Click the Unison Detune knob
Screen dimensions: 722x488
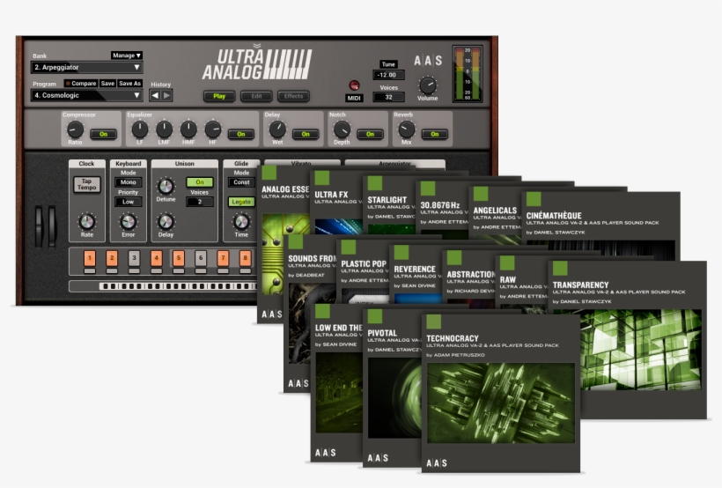(x=166, y=187)
